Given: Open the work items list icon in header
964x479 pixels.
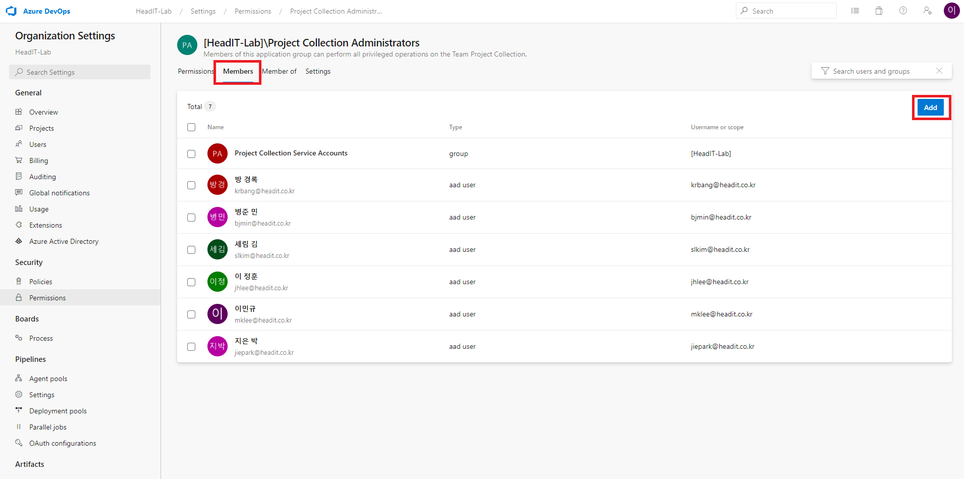Looking at the screenshot, I should 855,11.
